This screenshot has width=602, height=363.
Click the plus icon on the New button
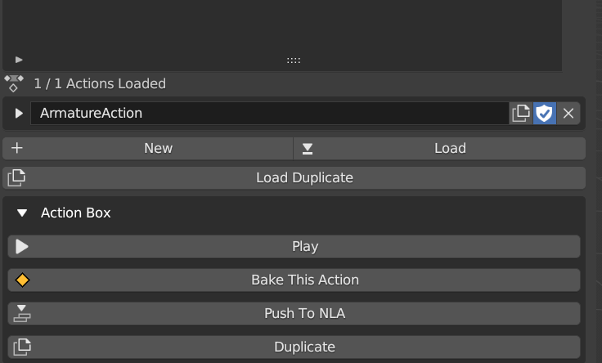pyautogui.click(x=16, y=148)
